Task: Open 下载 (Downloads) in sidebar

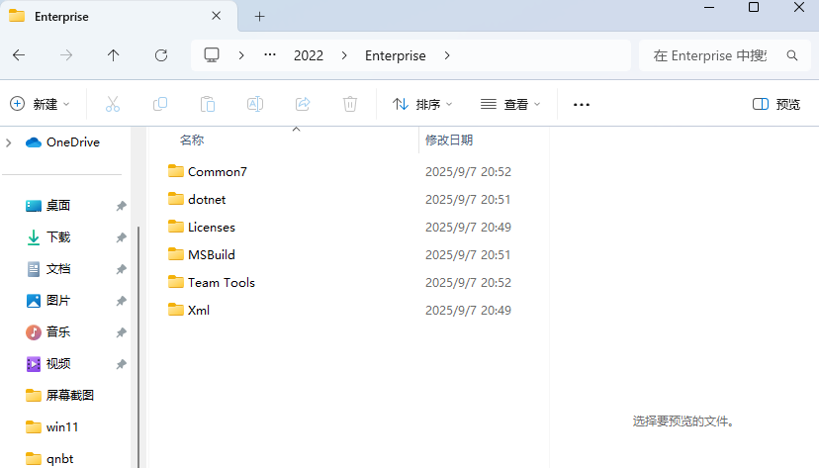Action: coord(48,237)
